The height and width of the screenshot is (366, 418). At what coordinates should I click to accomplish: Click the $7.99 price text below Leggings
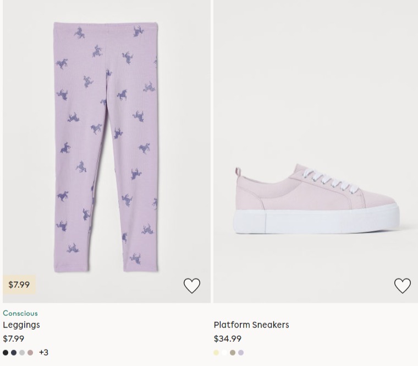tap(14, 339)
